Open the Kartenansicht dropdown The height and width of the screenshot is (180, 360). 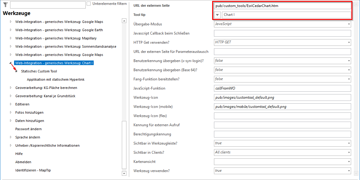pos(348,161)
